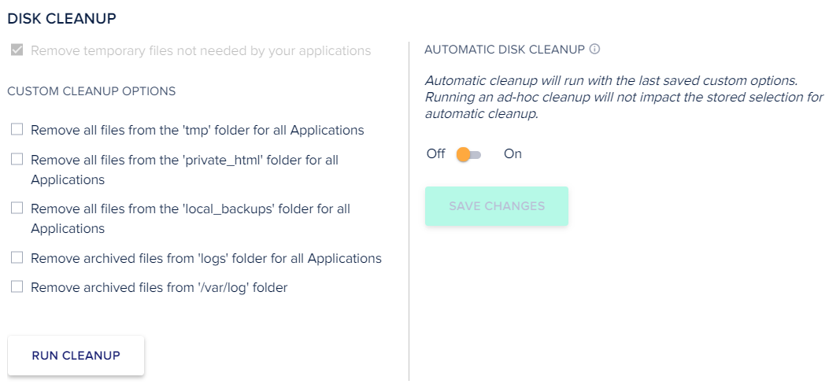Click the greyed-out temporary files checkbox
This screenshot has height=384, width=829.
17,50
